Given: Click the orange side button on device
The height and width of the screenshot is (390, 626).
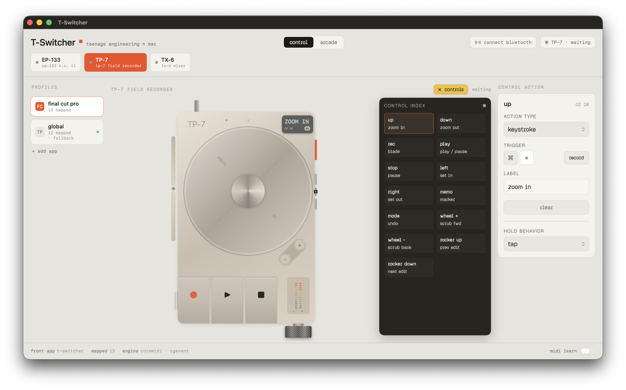Looking at the screenshot, I should (x=316, y=150).
